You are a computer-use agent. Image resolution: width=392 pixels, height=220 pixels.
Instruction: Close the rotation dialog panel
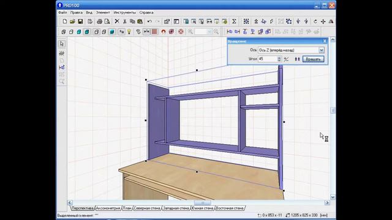(325, 41)
